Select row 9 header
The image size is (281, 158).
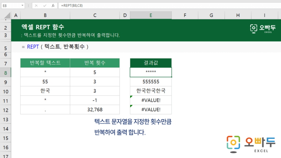coord(5,82)
